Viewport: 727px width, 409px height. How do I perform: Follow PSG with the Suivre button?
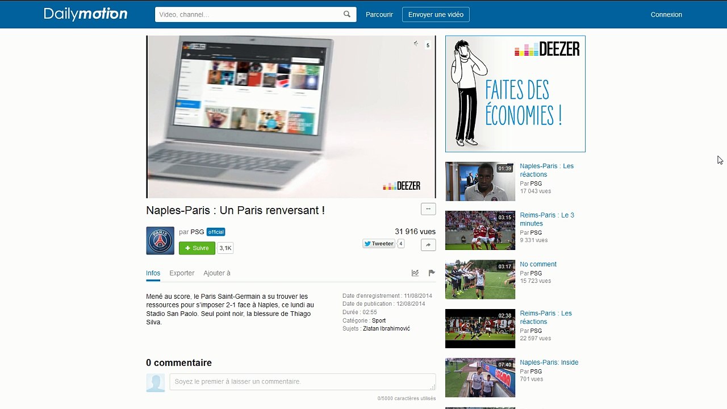click(x=197, y=248)
